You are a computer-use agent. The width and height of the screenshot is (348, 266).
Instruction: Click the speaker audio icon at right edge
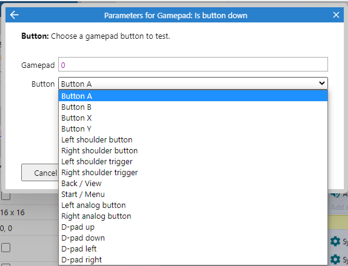click(335, 195)
